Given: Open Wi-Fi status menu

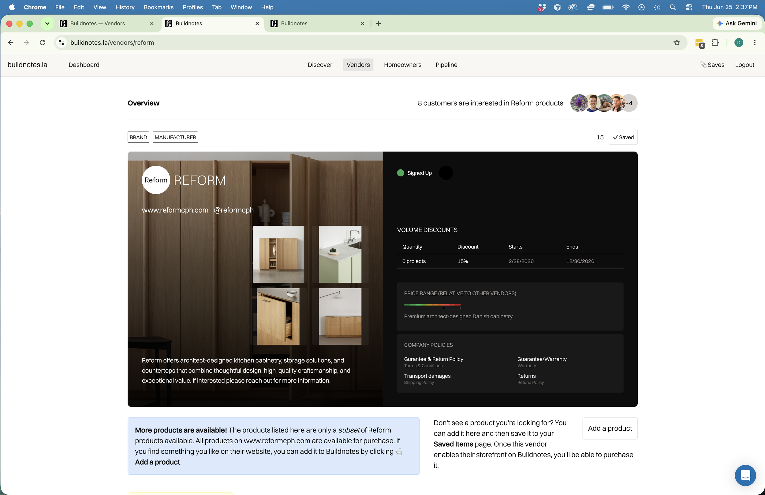Looking at the screenshot, I should click(x=625, y=7).
